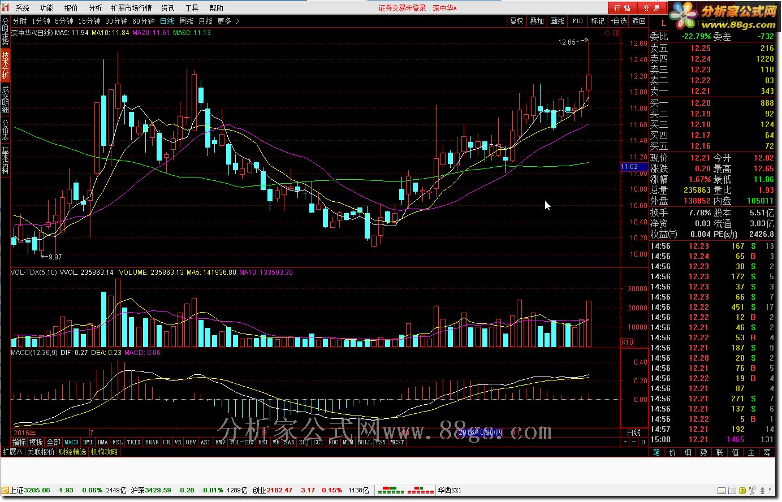Image resolution: width=782 pixels, height=502 pixels.
Task: Switch to 行情 quotes mode
Action: 623,8
